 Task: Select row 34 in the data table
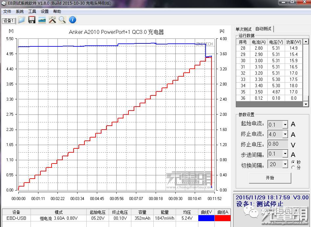(269, 86)
